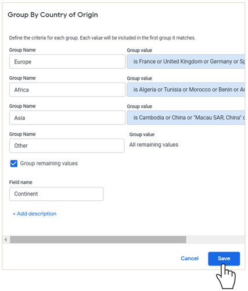Open the group value starting with Algeria
Screen dimensions: 248x291
click(186, 90)
